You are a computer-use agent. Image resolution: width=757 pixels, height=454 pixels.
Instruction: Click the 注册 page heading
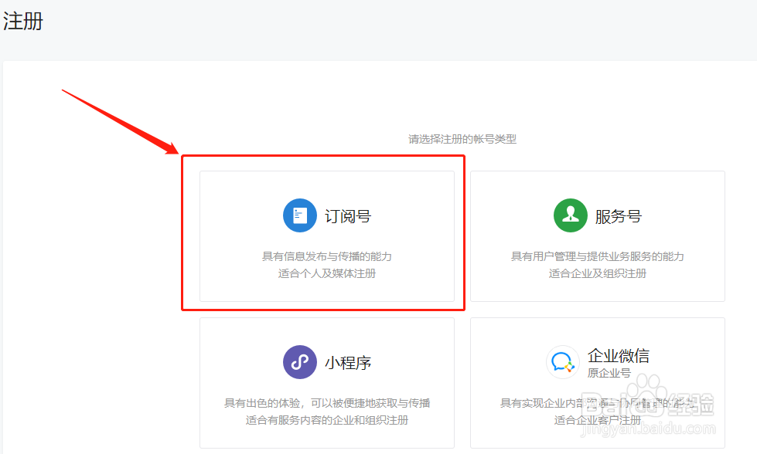pos(22,21)
